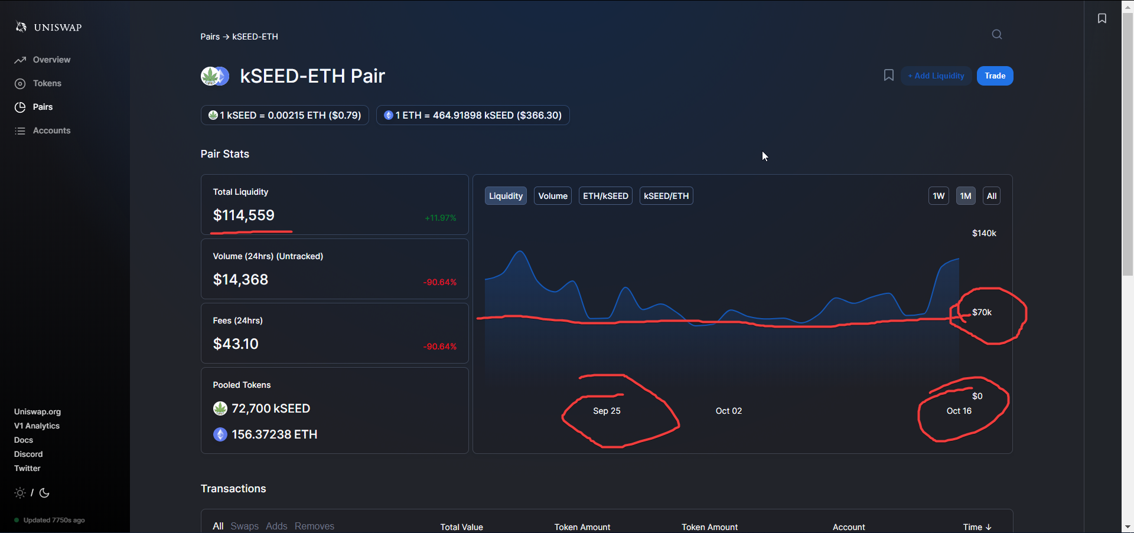Enable light mode with the sun icon

(19, 492)
